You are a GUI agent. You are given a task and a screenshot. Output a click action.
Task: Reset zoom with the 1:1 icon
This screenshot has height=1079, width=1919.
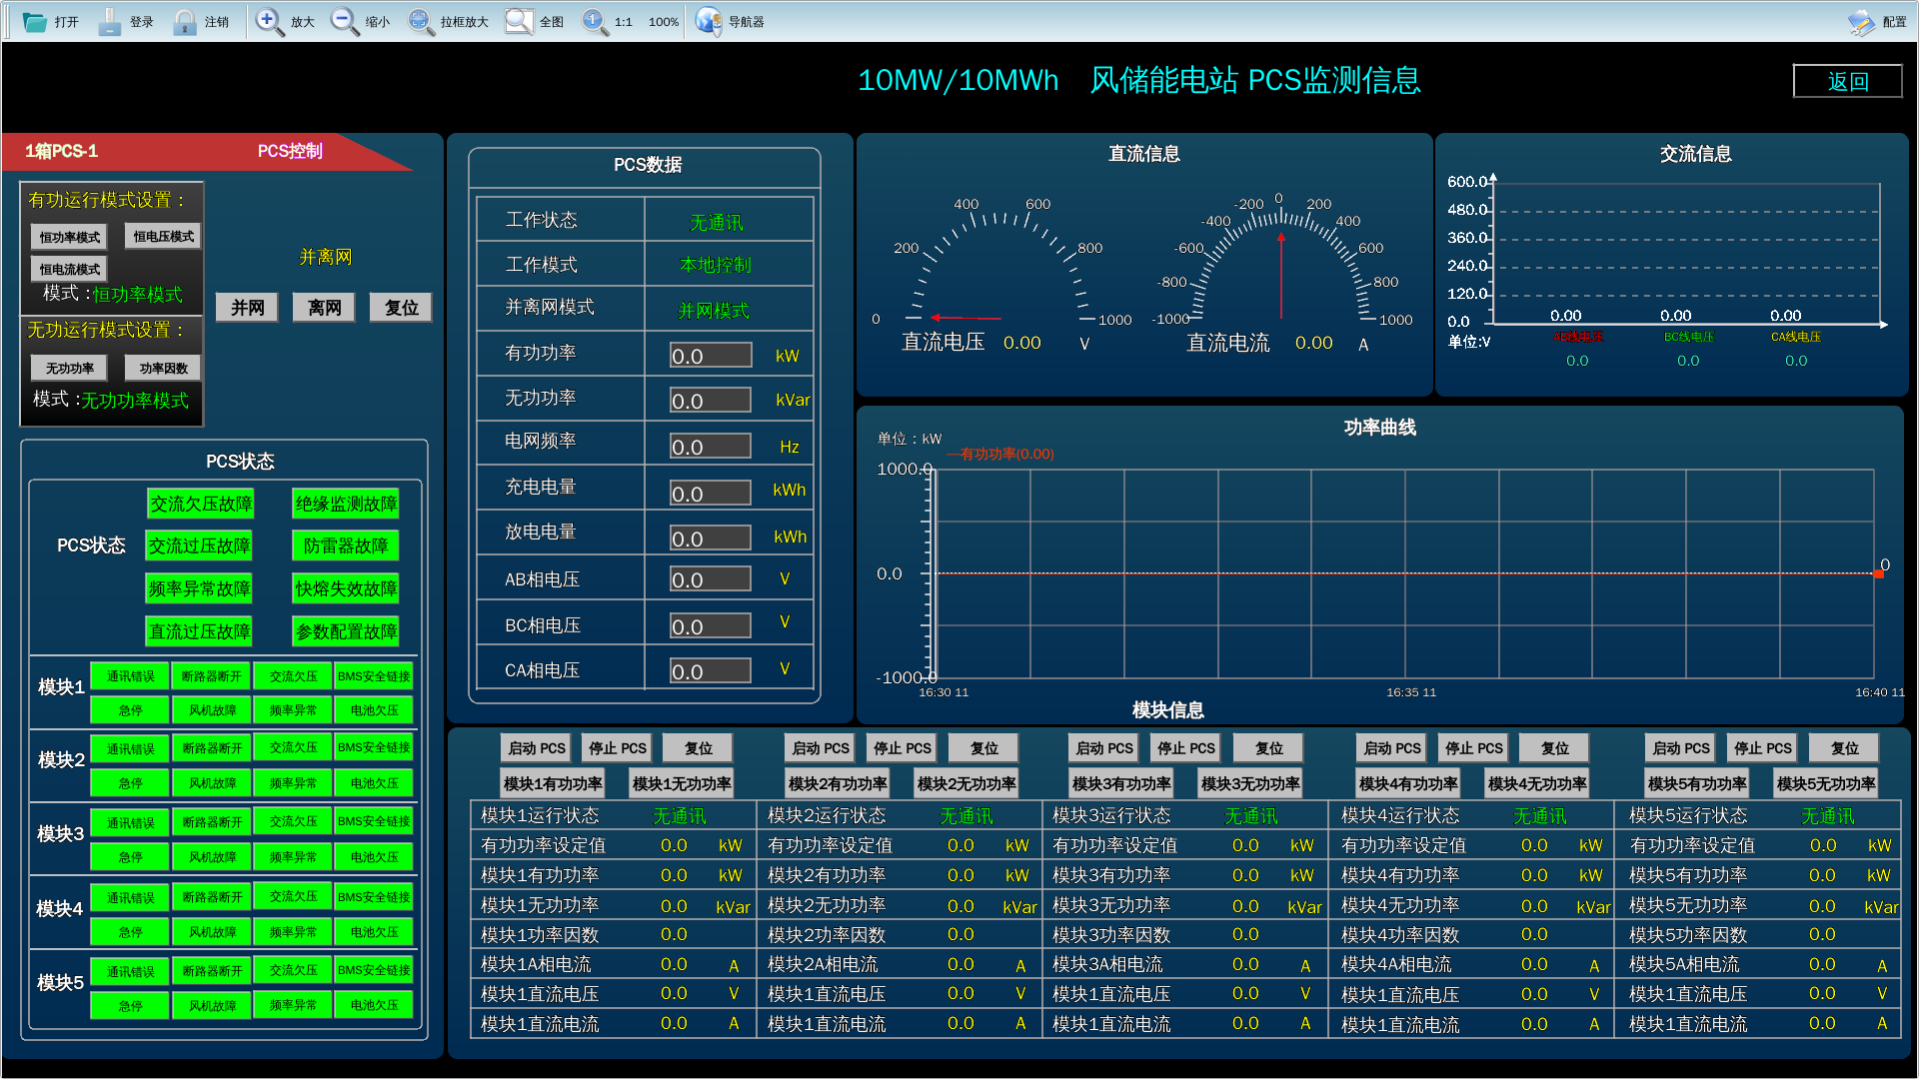(x=595, y=21)
